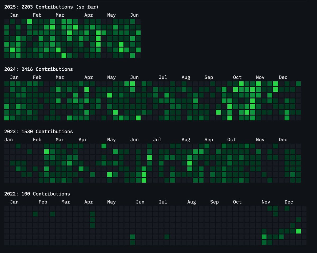Click the "2025: 2203 Contributions (so far)" heading

coord(51,7)
